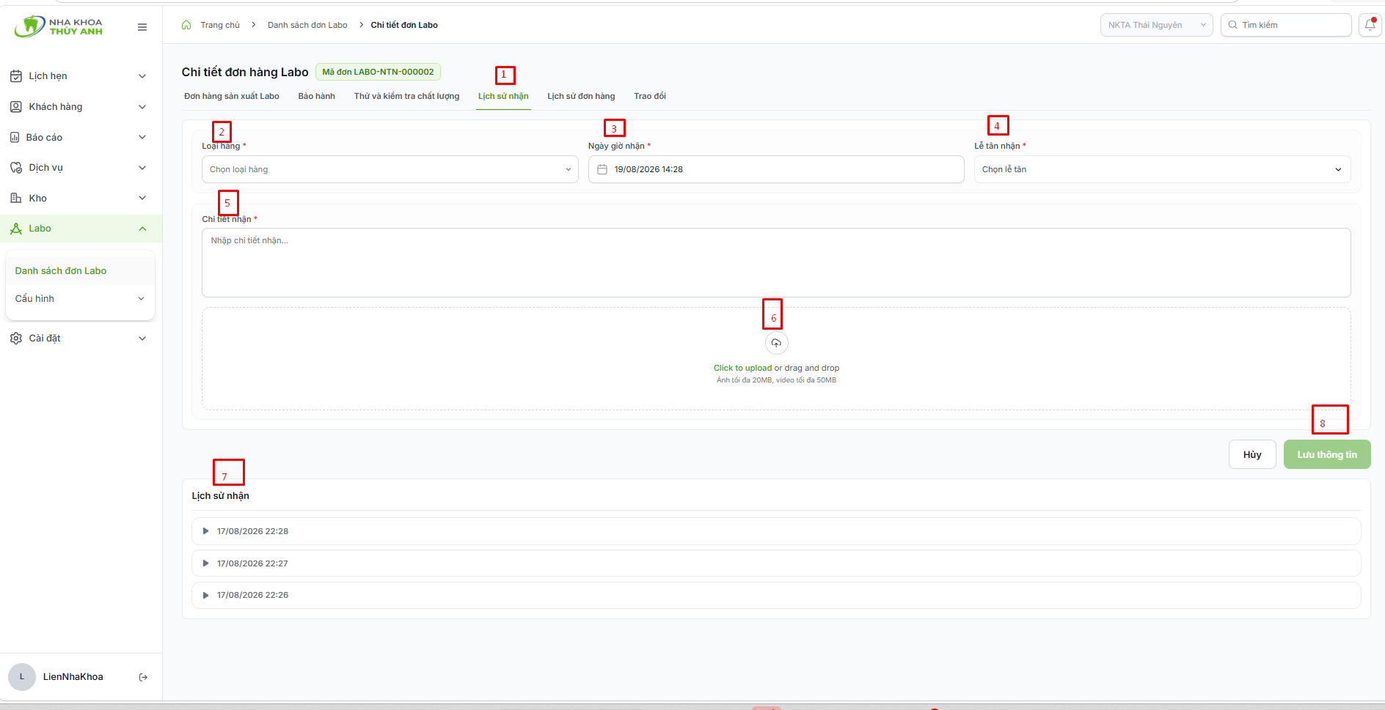Click the Mã đơn LABO-NTN-000002 badge
This screenshot has width=1385, height=710.
pos(378,72)
